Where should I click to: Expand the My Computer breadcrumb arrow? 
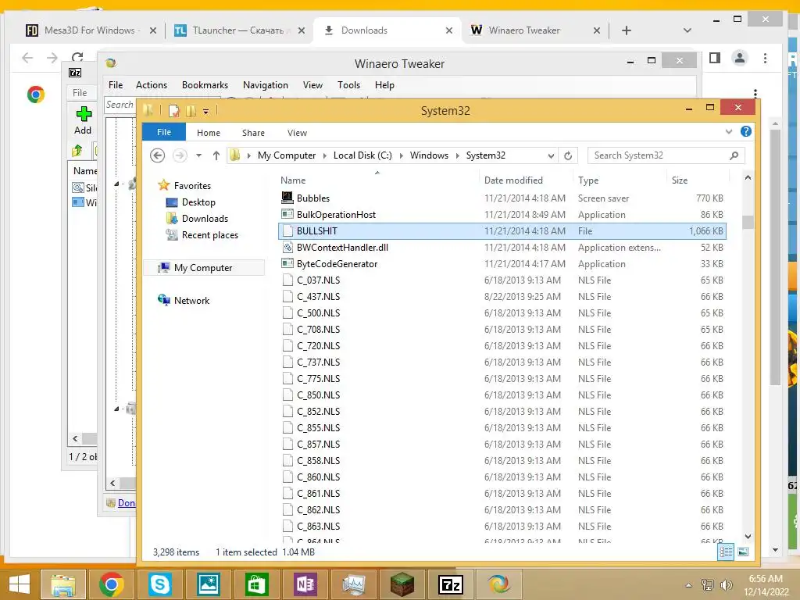click(x=324, y=155)
